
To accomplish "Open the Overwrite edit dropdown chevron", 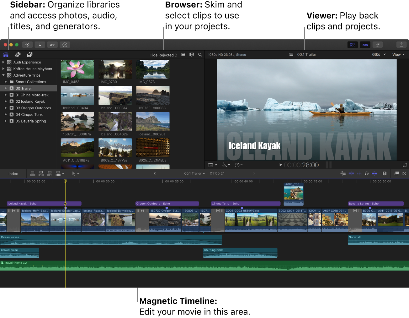I will [64, 173].
